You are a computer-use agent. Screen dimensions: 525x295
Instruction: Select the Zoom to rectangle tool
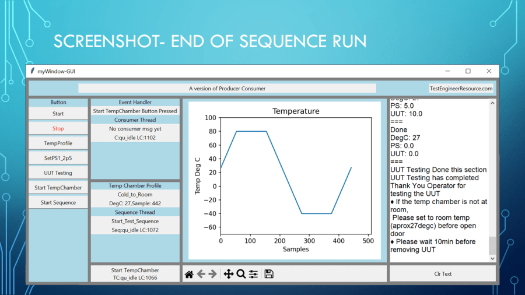click(241, 274)
